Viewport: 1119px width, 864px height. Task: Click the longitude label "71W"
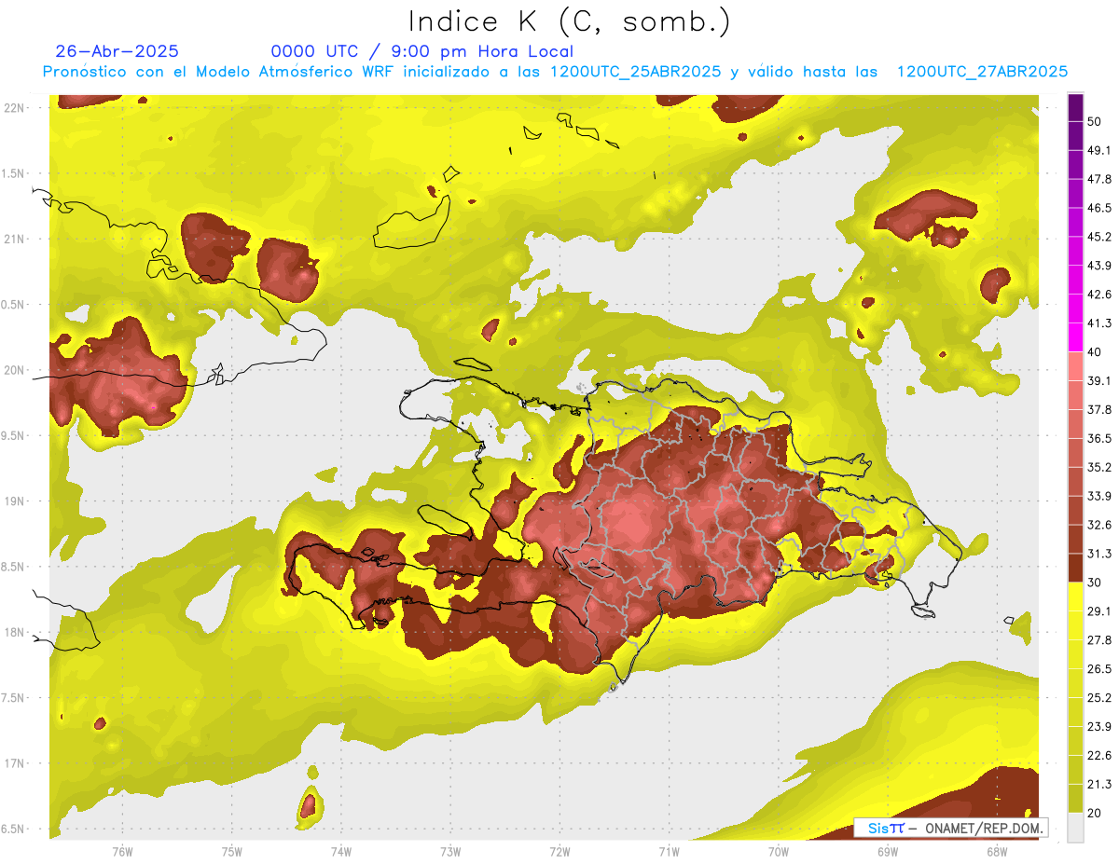669,852
